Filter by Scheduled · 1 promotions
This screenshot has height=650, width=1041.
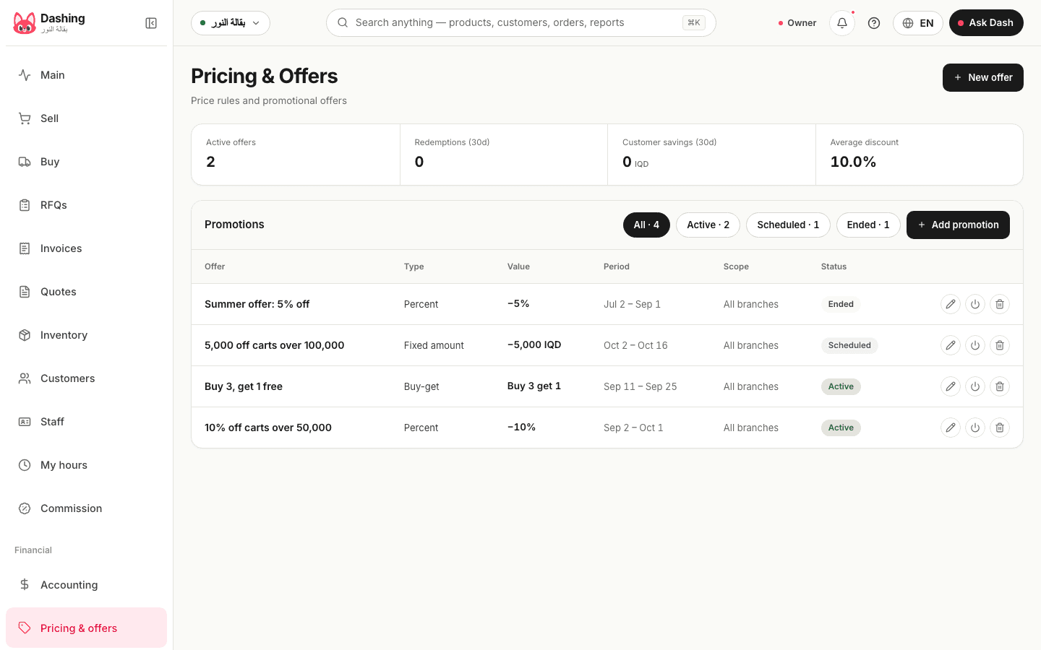tap(788, 225)
